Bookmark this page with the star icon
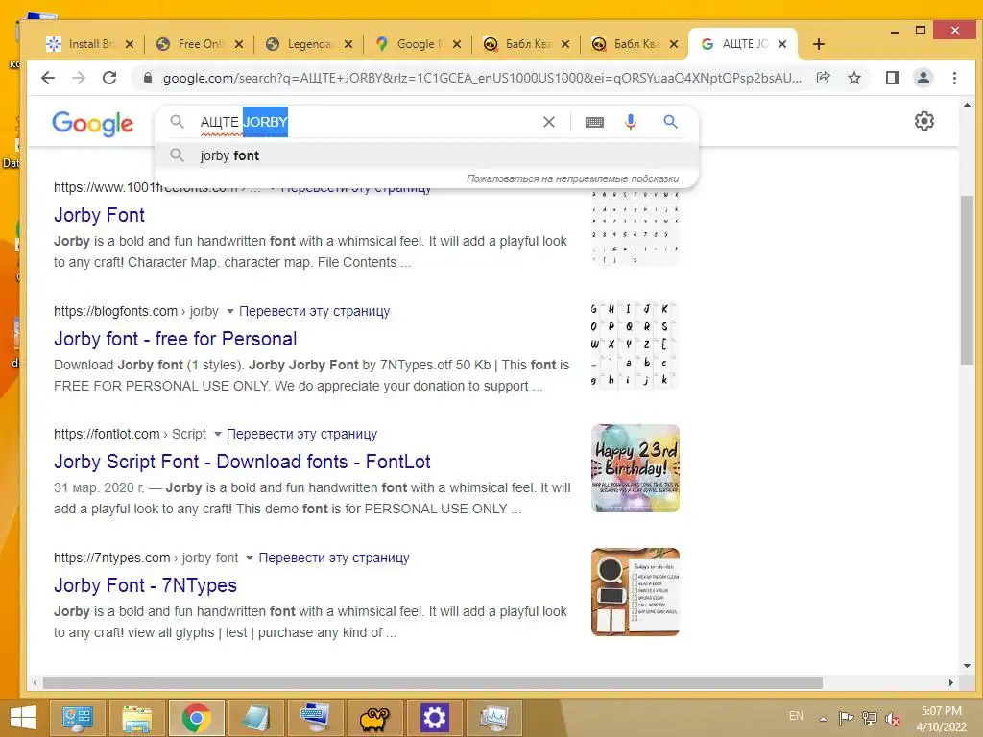Image resolution: width=983 pixels, height=737 pixels. (x=853, y=78)
